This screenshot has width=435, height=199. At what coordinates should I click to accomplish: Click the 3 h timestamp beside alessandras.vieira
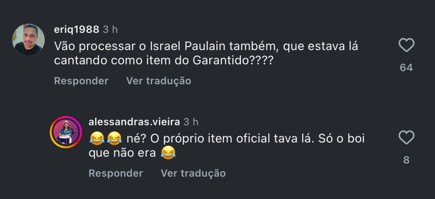pos(191,122)
